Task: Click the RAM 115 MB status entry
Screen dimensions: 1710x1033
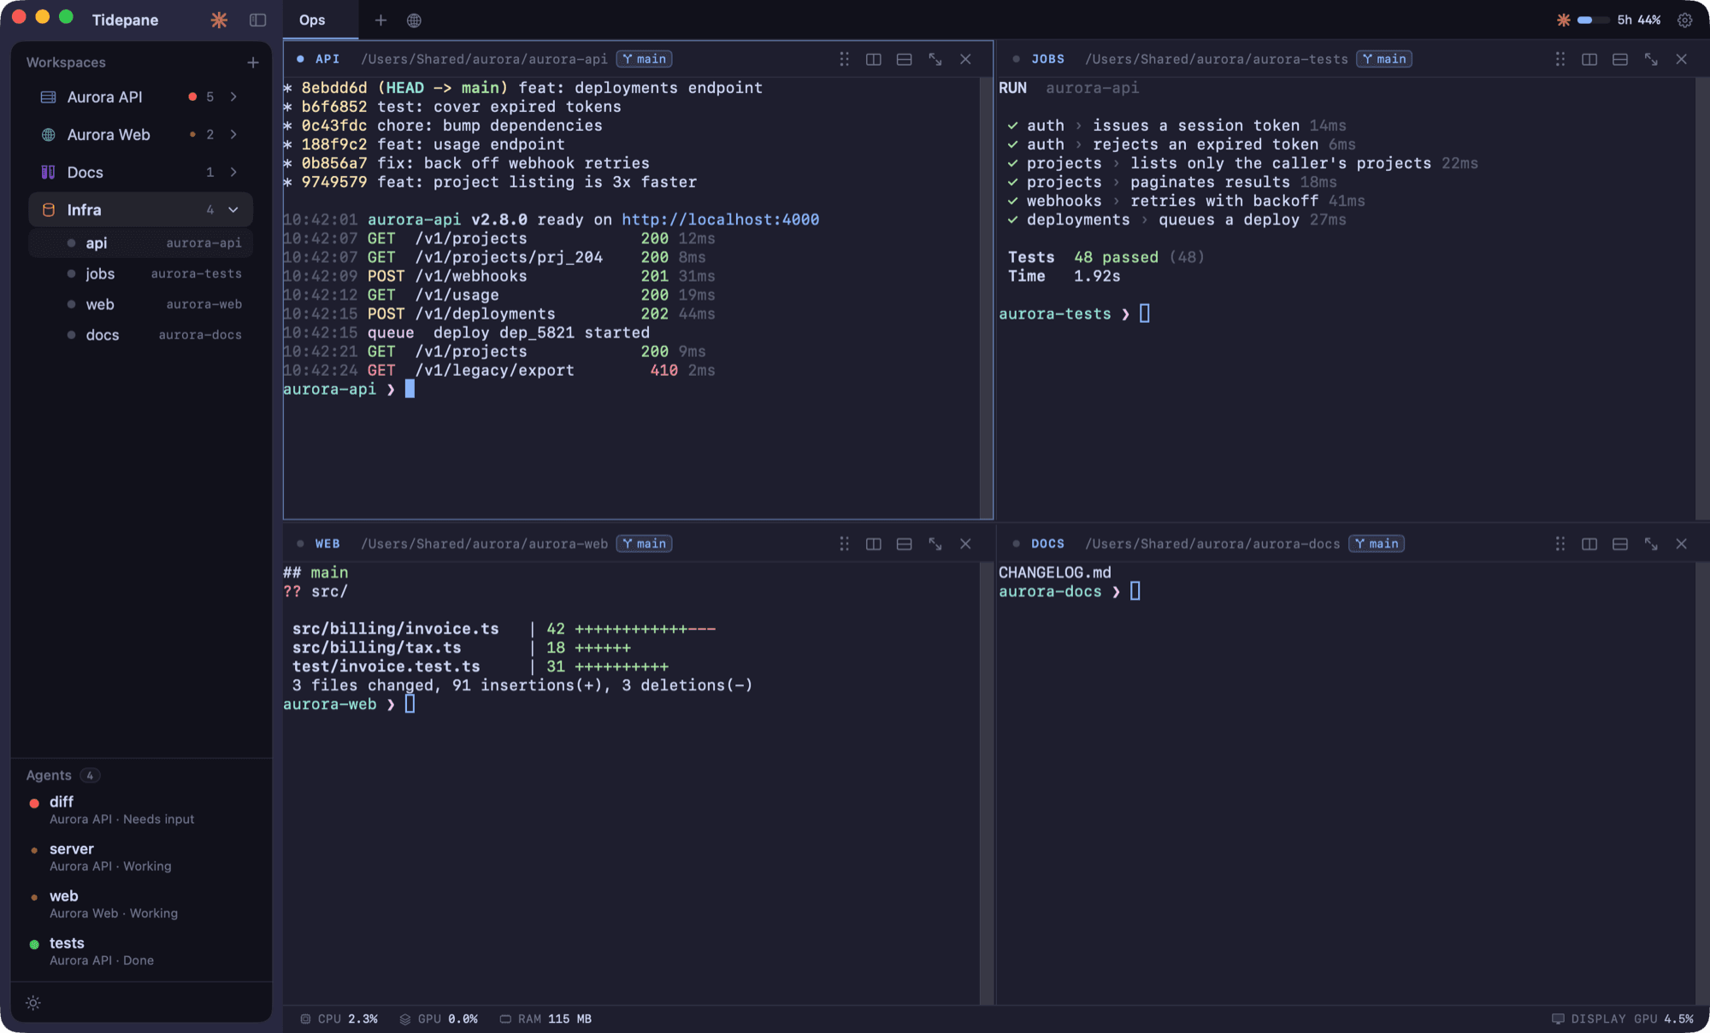Action: pos(545,1018)
